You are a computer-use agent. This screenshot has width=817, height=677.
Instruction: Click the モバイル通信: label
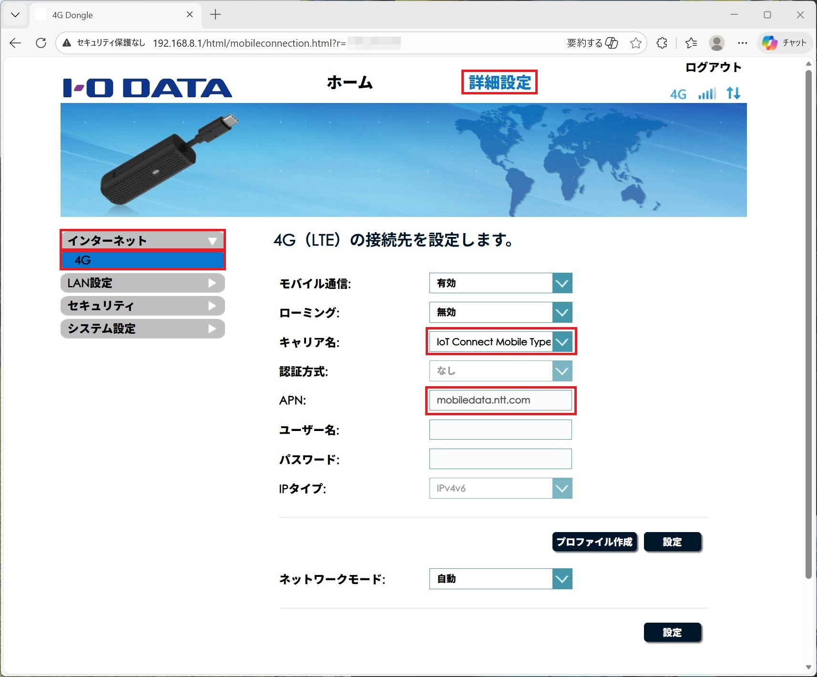tap(315, 284)
